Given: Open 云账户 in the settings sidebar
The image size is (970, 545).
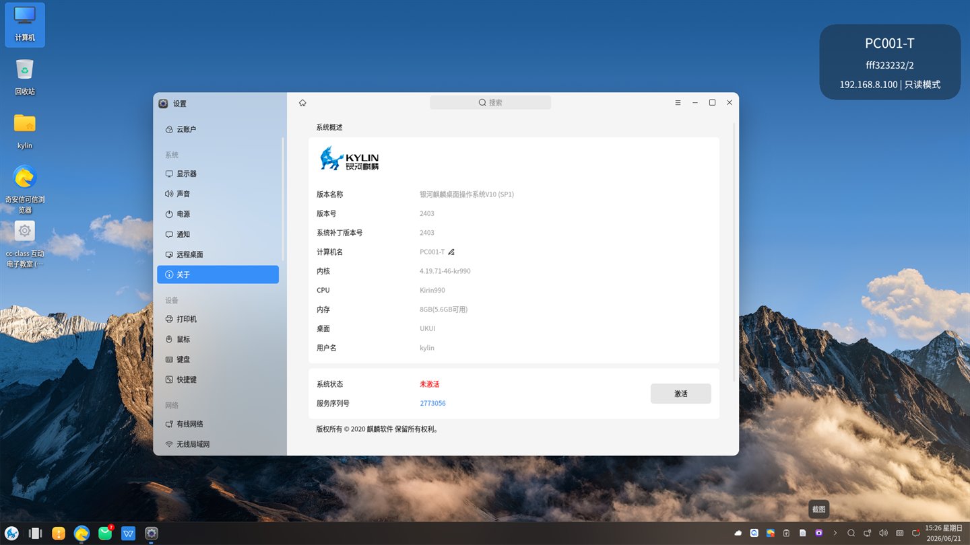Looking at the screenshot, I should (x=218, y=129).
